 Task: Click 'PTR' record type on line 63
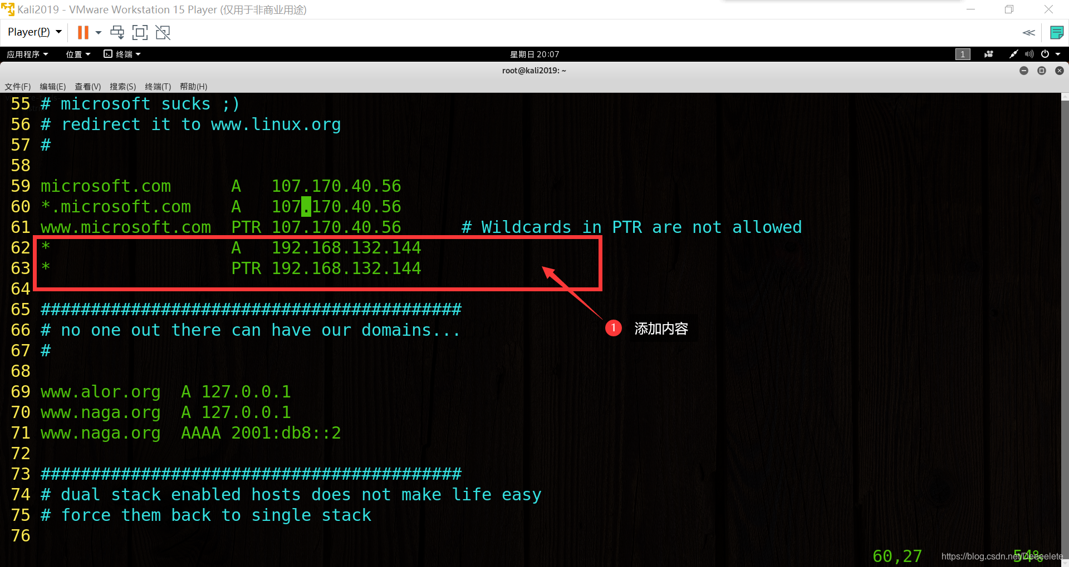(246, 268)
